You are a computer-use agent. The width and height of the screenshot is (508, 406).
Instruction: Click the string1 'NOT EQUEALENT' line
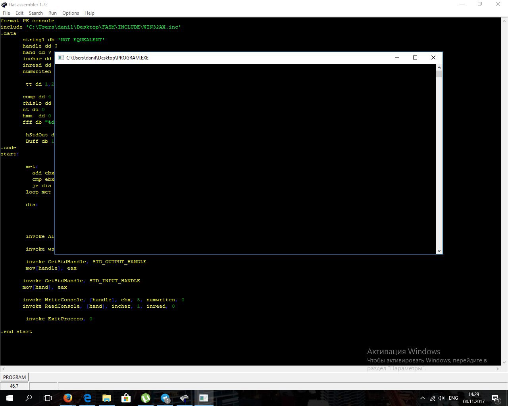[63, 40]
